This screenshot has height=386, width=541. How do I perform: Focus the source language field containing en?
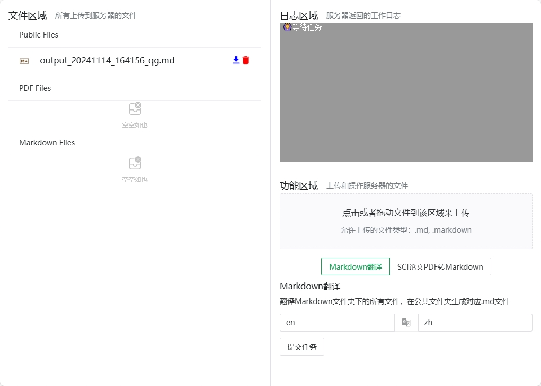(x=337, y=323)
